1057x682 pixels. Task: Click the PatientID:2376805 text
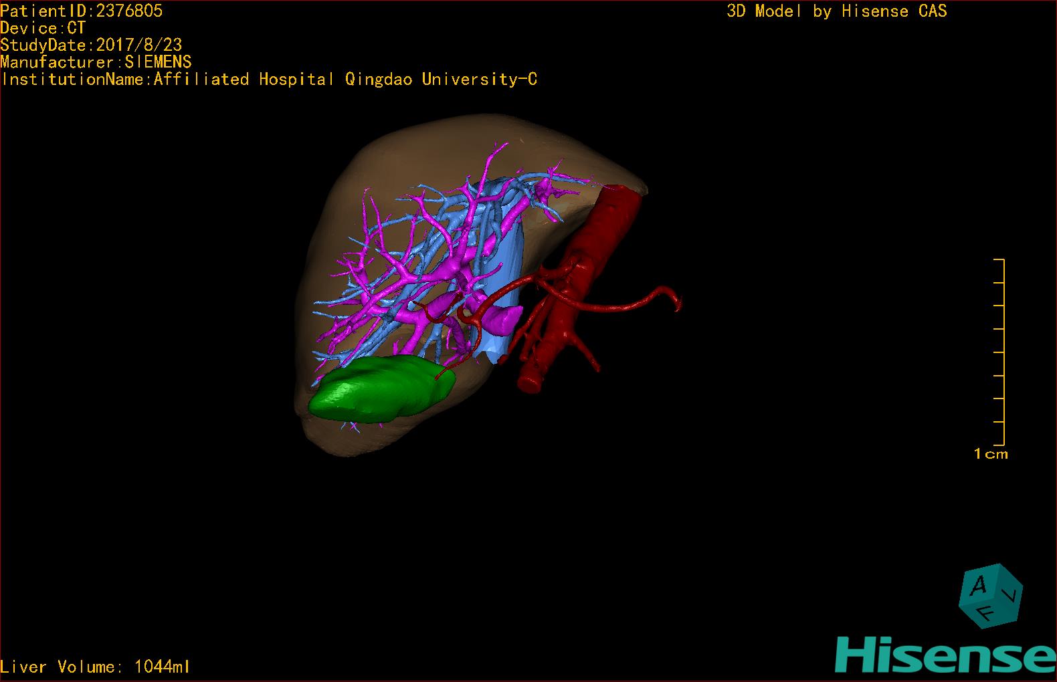81,11
